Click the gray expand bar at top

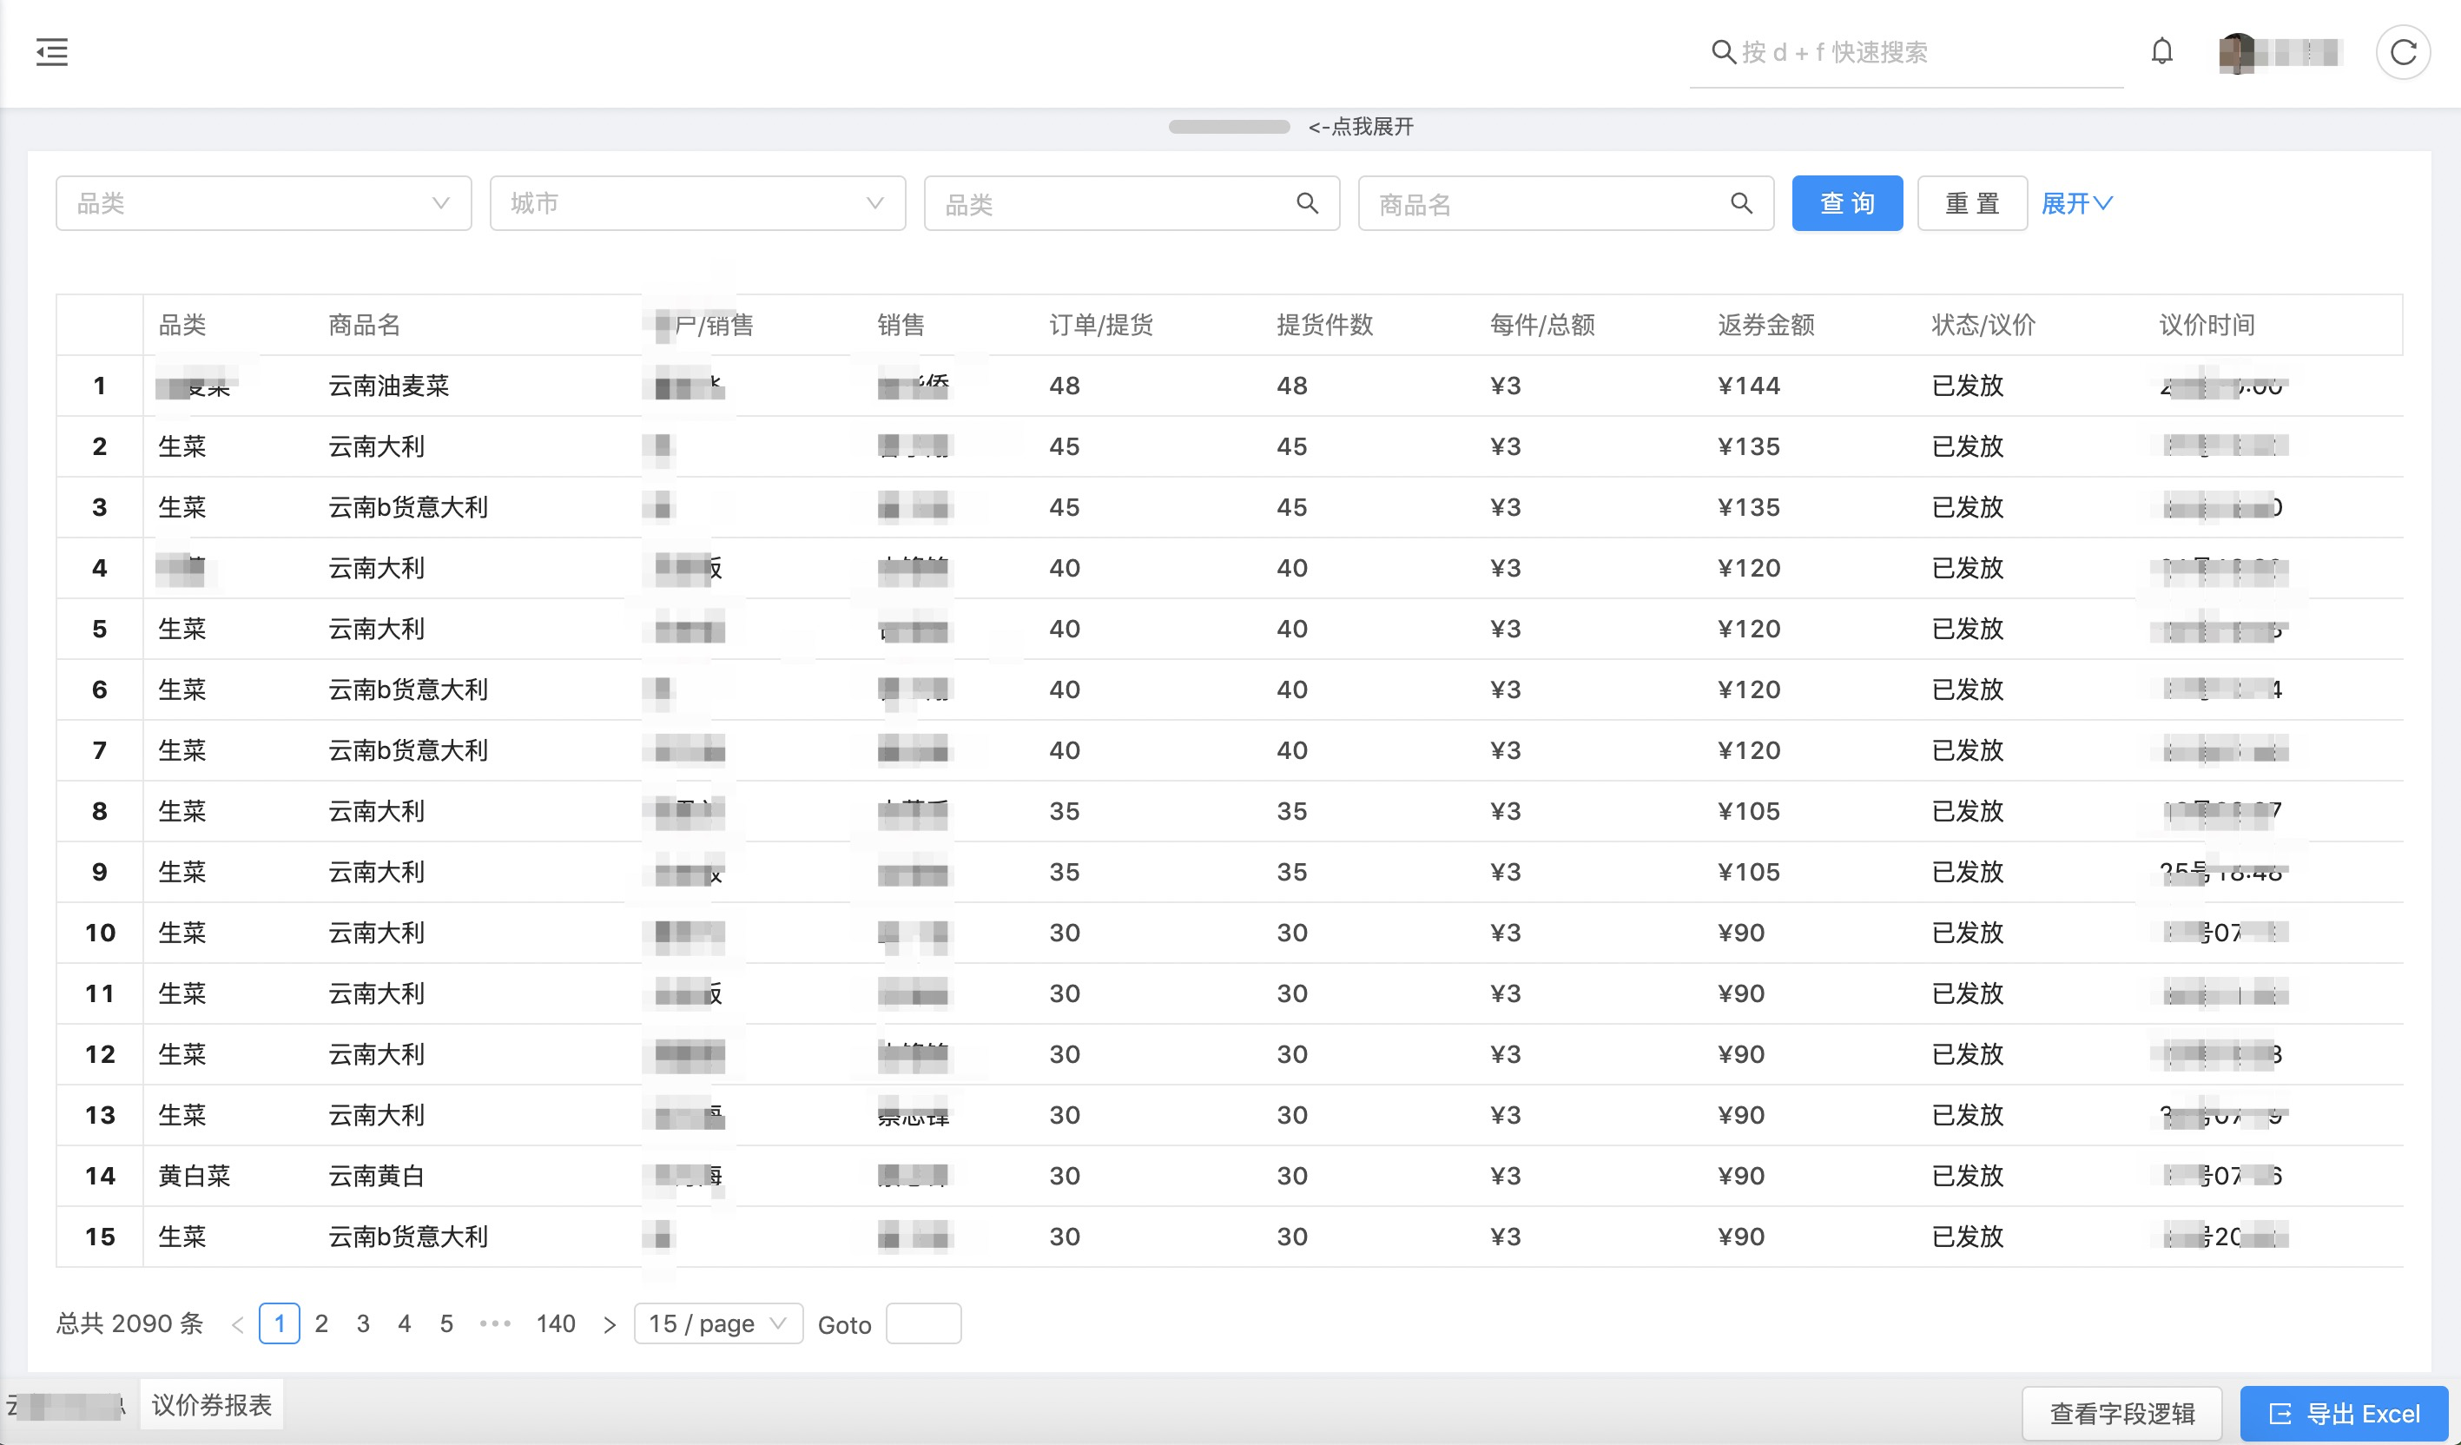[1229, 127]
